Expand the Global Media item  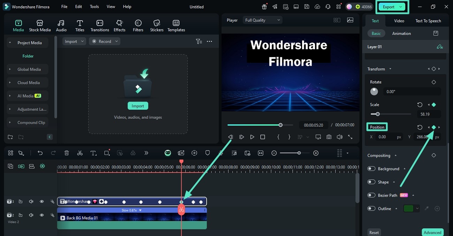pos(10,69)
